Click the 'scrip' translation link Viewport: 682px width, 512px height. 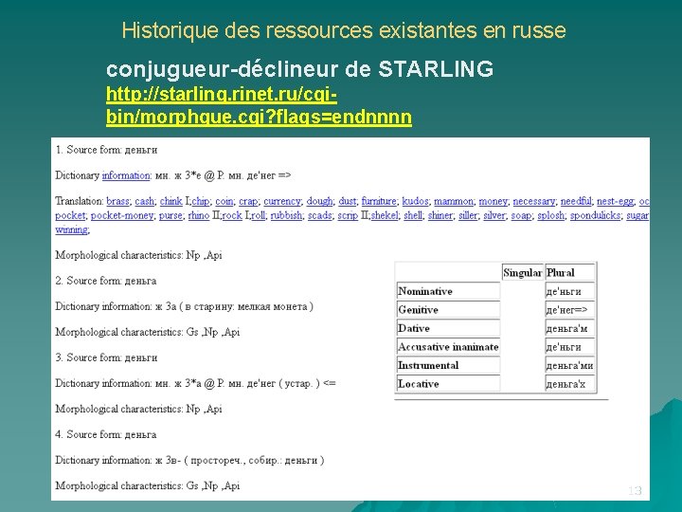point(348,215)
